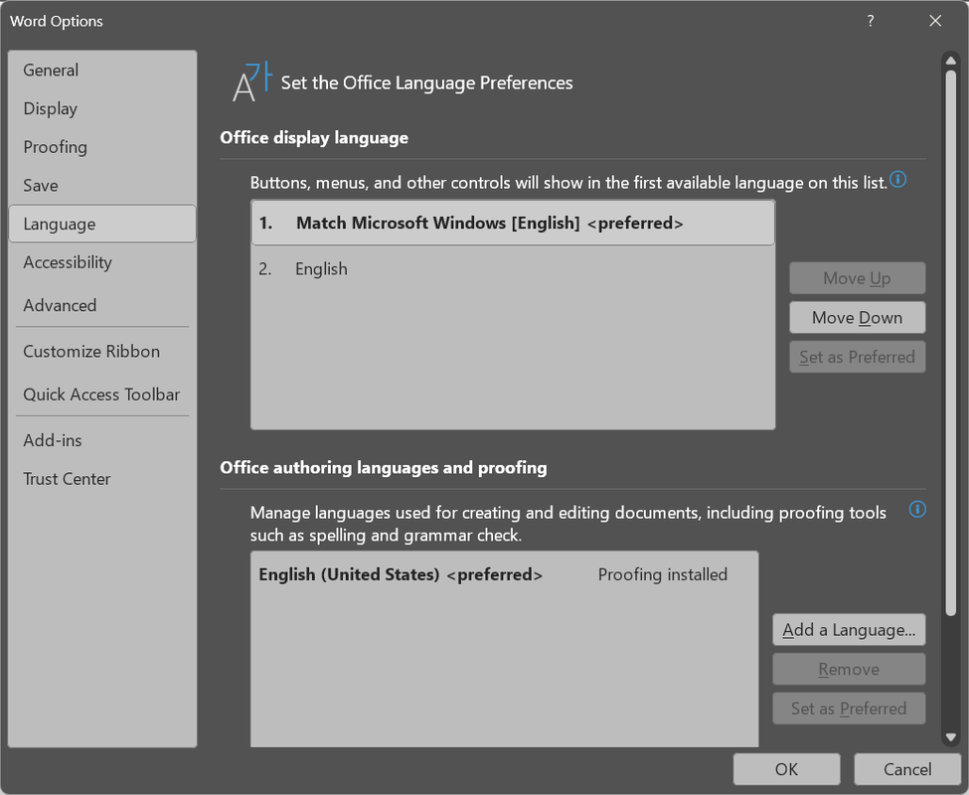Select English (United States) authoring language
The image size is (969, 795).
504,575
